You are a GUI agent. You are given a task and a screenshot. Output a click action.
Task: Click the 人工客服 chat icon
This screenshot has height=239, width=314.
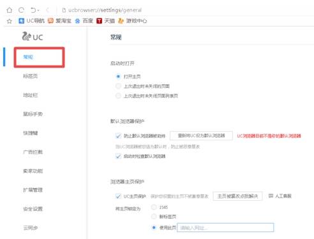pyautogui.click(x=271, y=196)
